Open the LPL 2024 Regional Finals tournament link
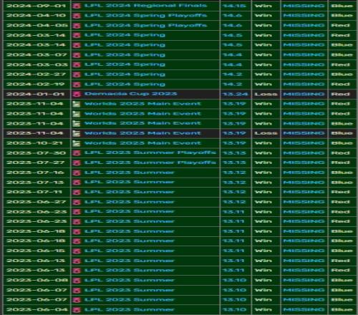 [146, 6]
